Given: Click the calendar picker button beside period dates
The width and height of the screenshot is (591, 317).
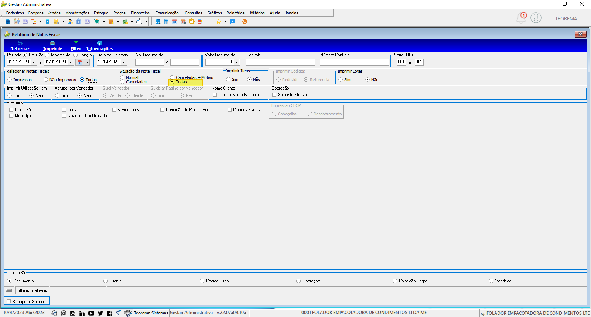Looking at the screenshot, I should (x=80, y=62).
